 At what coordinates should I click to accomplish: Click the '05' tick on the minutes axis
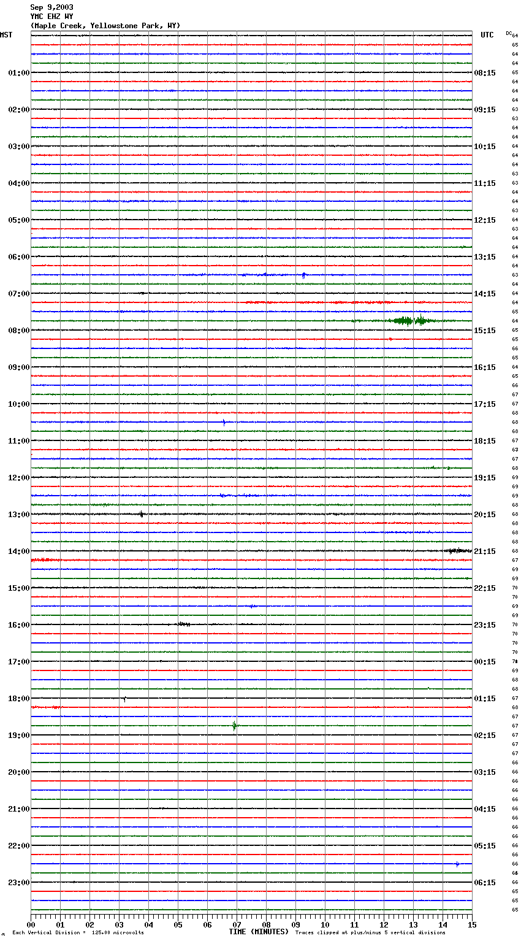point(178,924)
